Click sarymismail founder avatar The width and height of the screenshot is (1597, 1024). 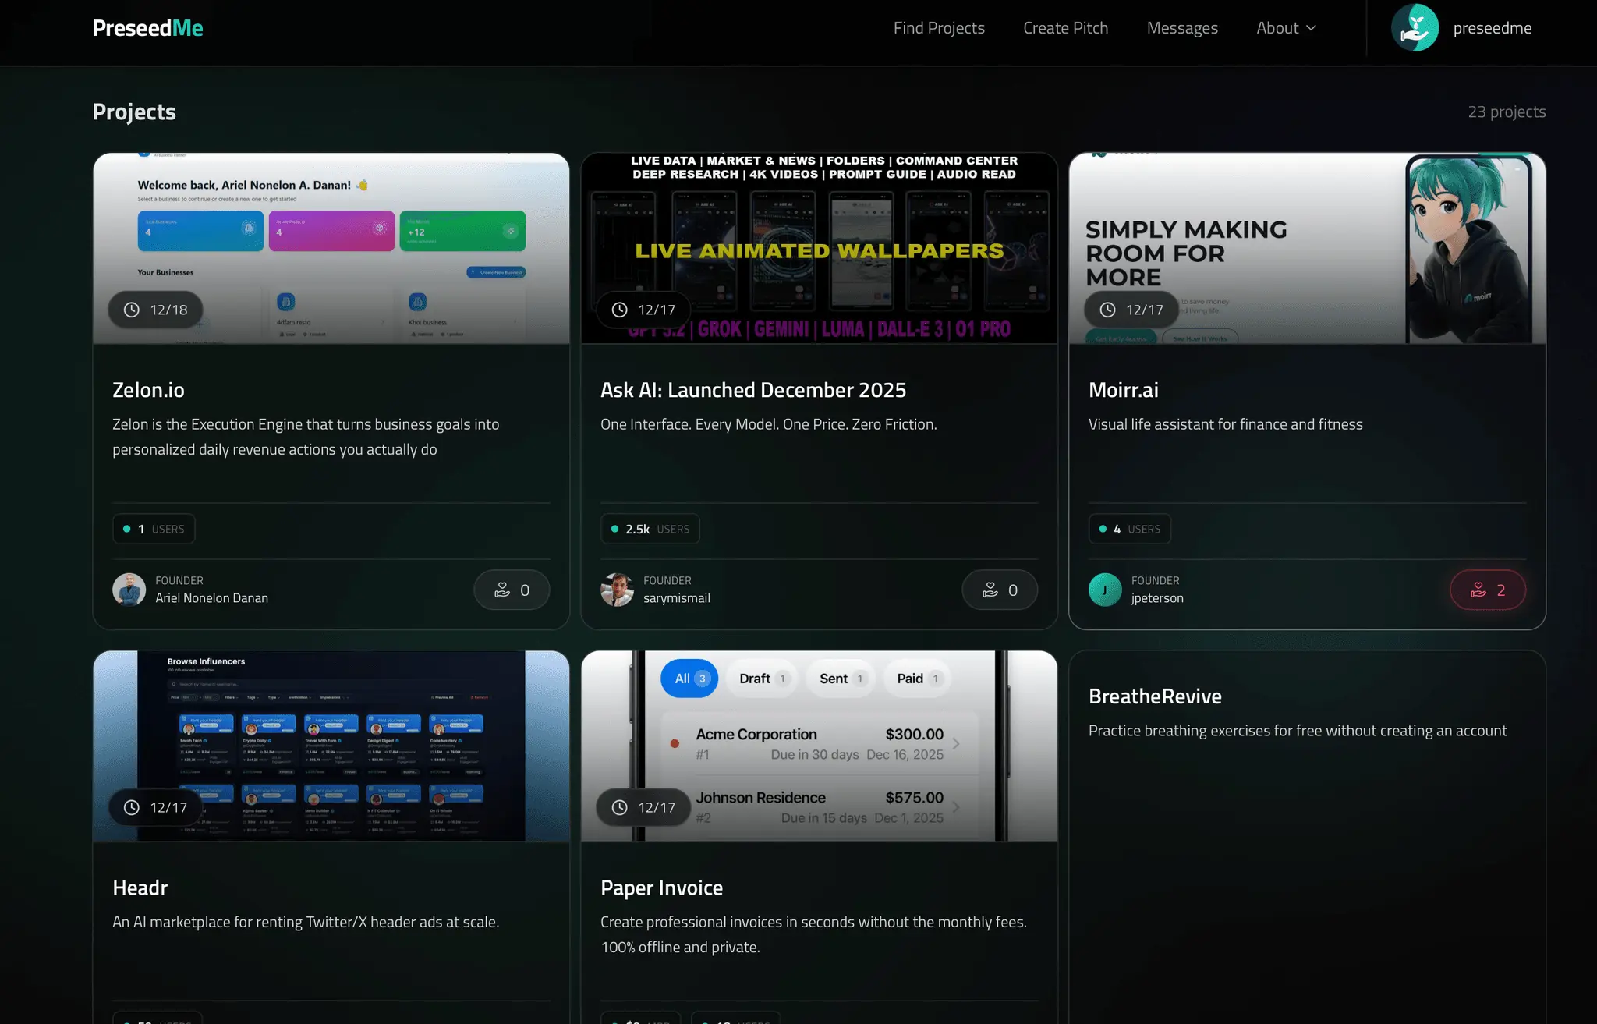pyautogui.click(x=618, y=590)
